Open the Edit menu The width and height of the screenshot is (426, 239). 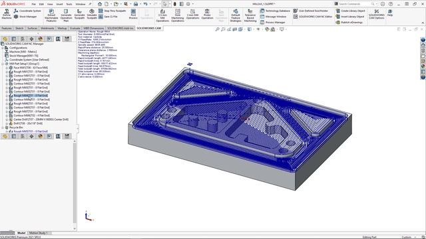[41, 4]
